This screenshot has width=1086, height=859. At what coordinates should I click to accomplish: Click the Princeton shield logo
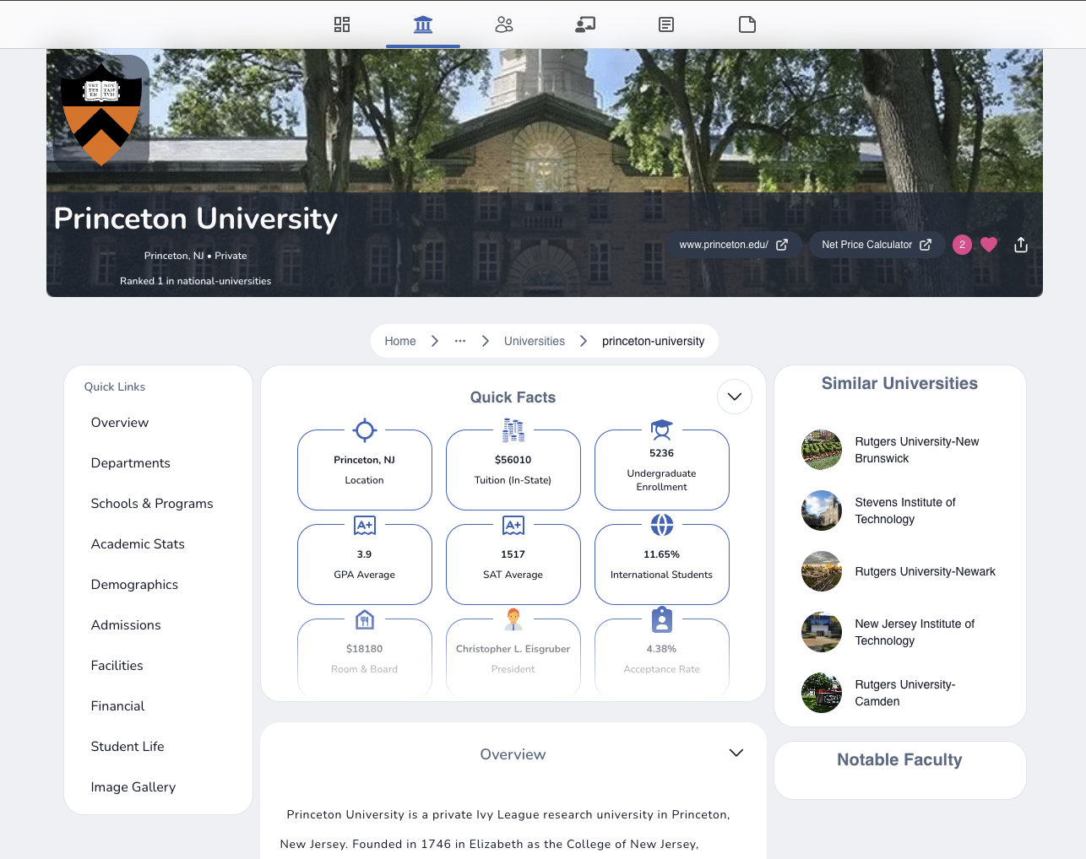tap(101, 112)
